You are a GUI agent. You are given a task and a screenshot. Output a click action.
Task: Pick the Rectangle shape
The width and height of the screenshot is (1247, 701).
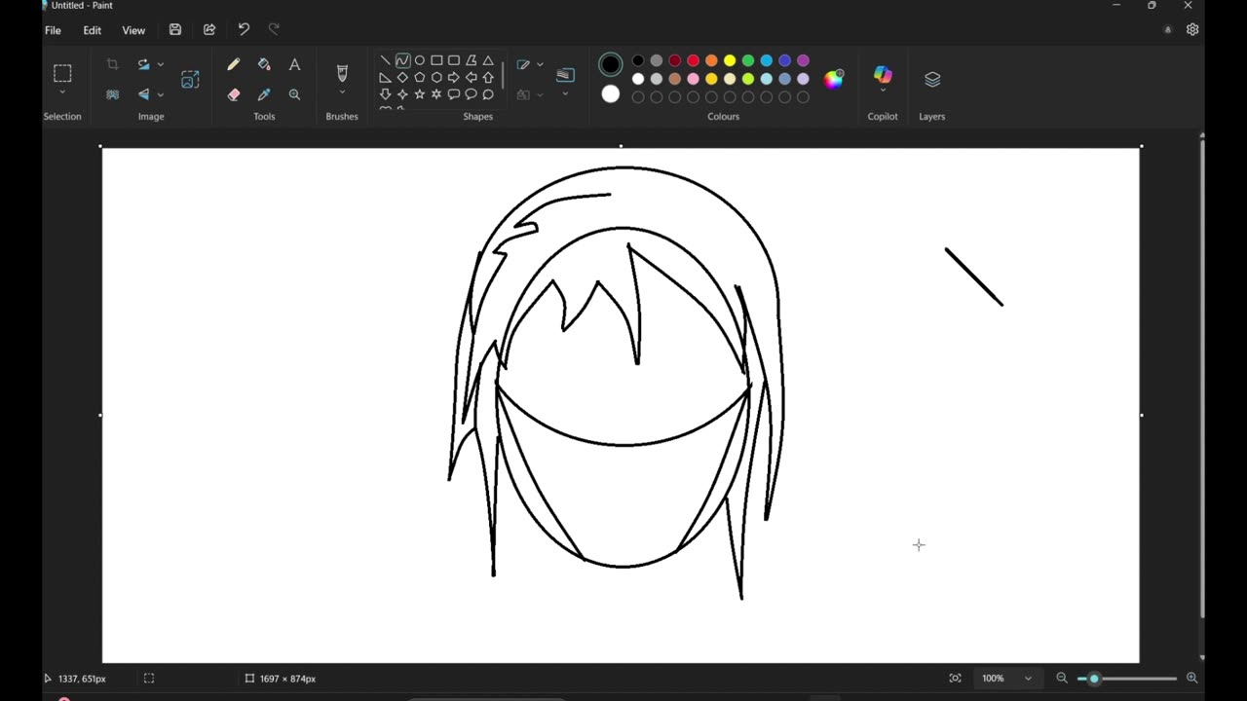click(x=436, y=60)
